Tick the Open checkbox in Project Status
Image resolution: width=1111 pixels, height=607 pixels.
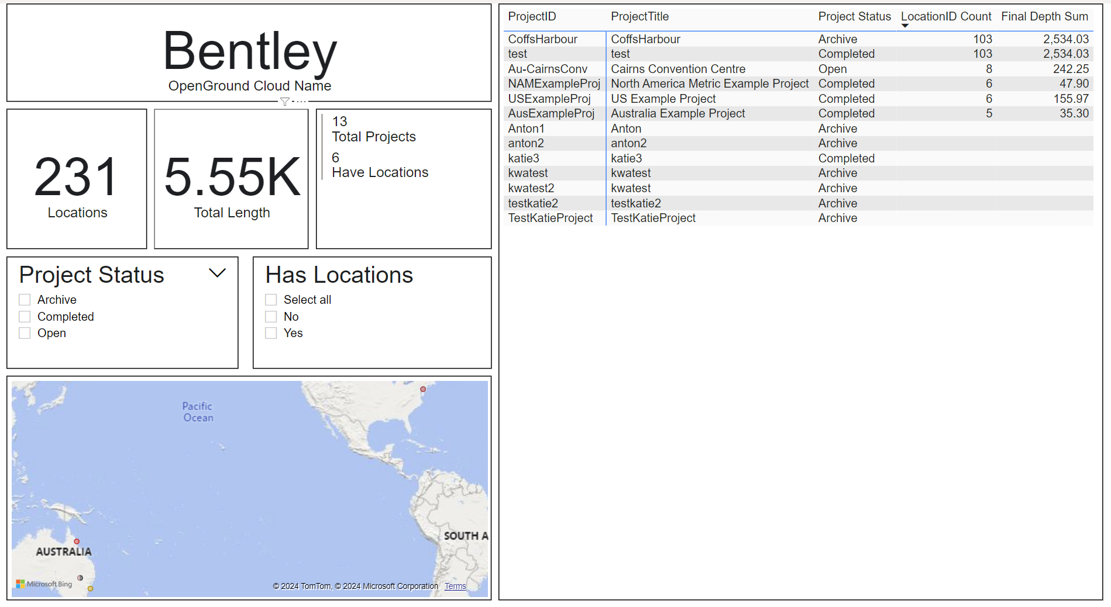[x=25, y=333]
